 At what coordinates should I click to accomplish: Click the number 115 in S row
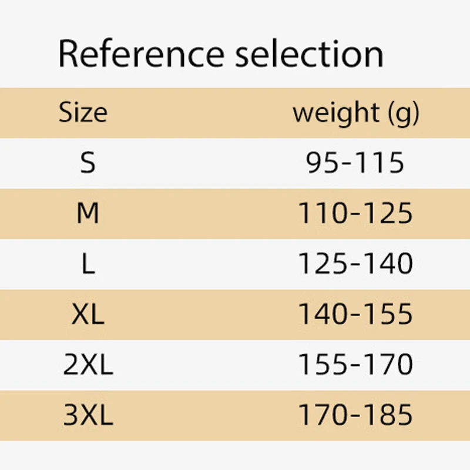click(382, 163)
